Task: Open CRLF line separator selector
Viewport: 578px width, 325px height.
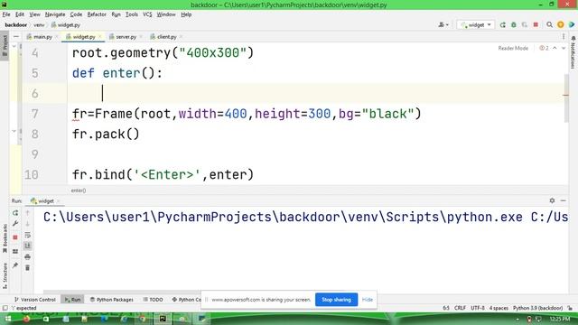Action: (460, 308)
